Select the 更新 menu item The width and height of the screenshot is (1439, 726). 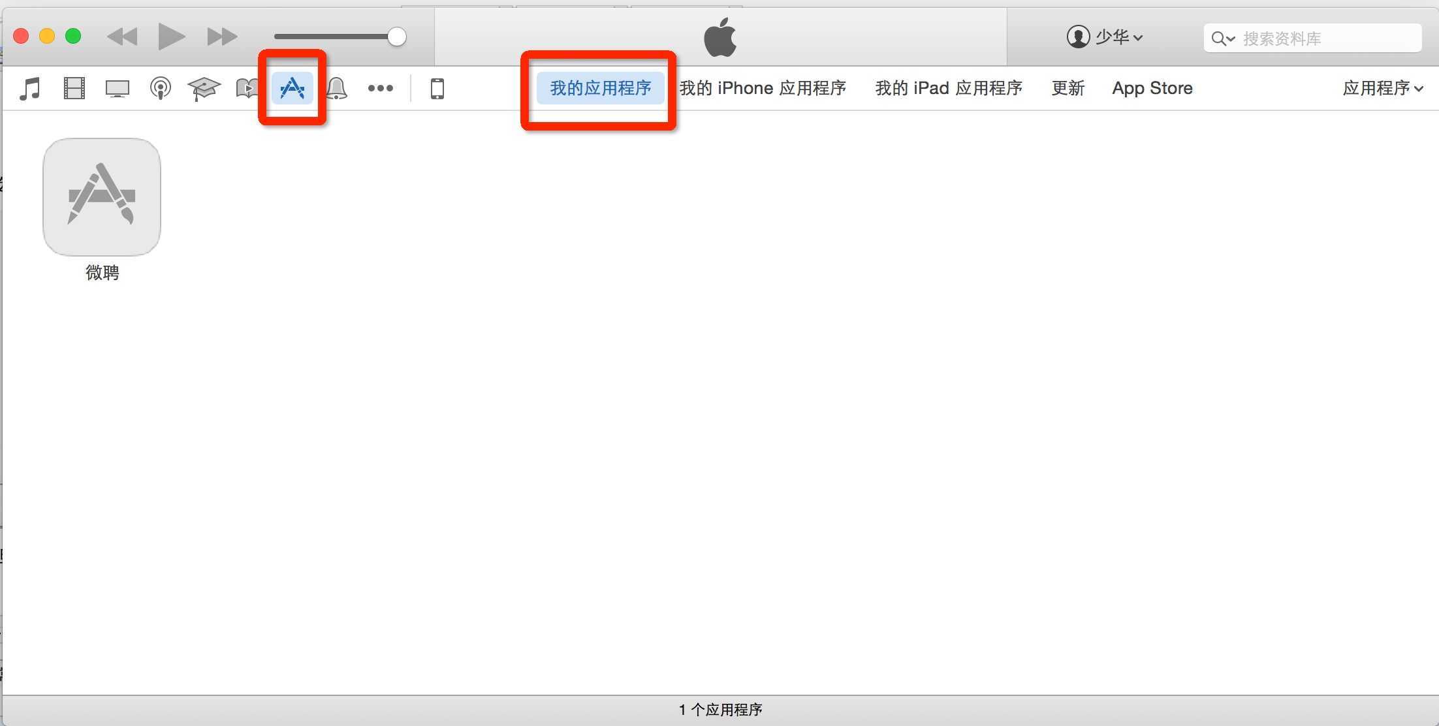[x=1069, y=87]
